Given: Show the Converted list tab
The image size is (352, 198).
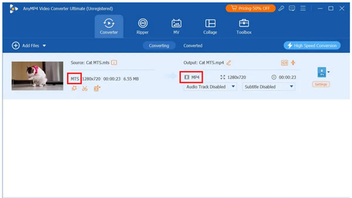Looking at the screenshot, I should (193, 46).
